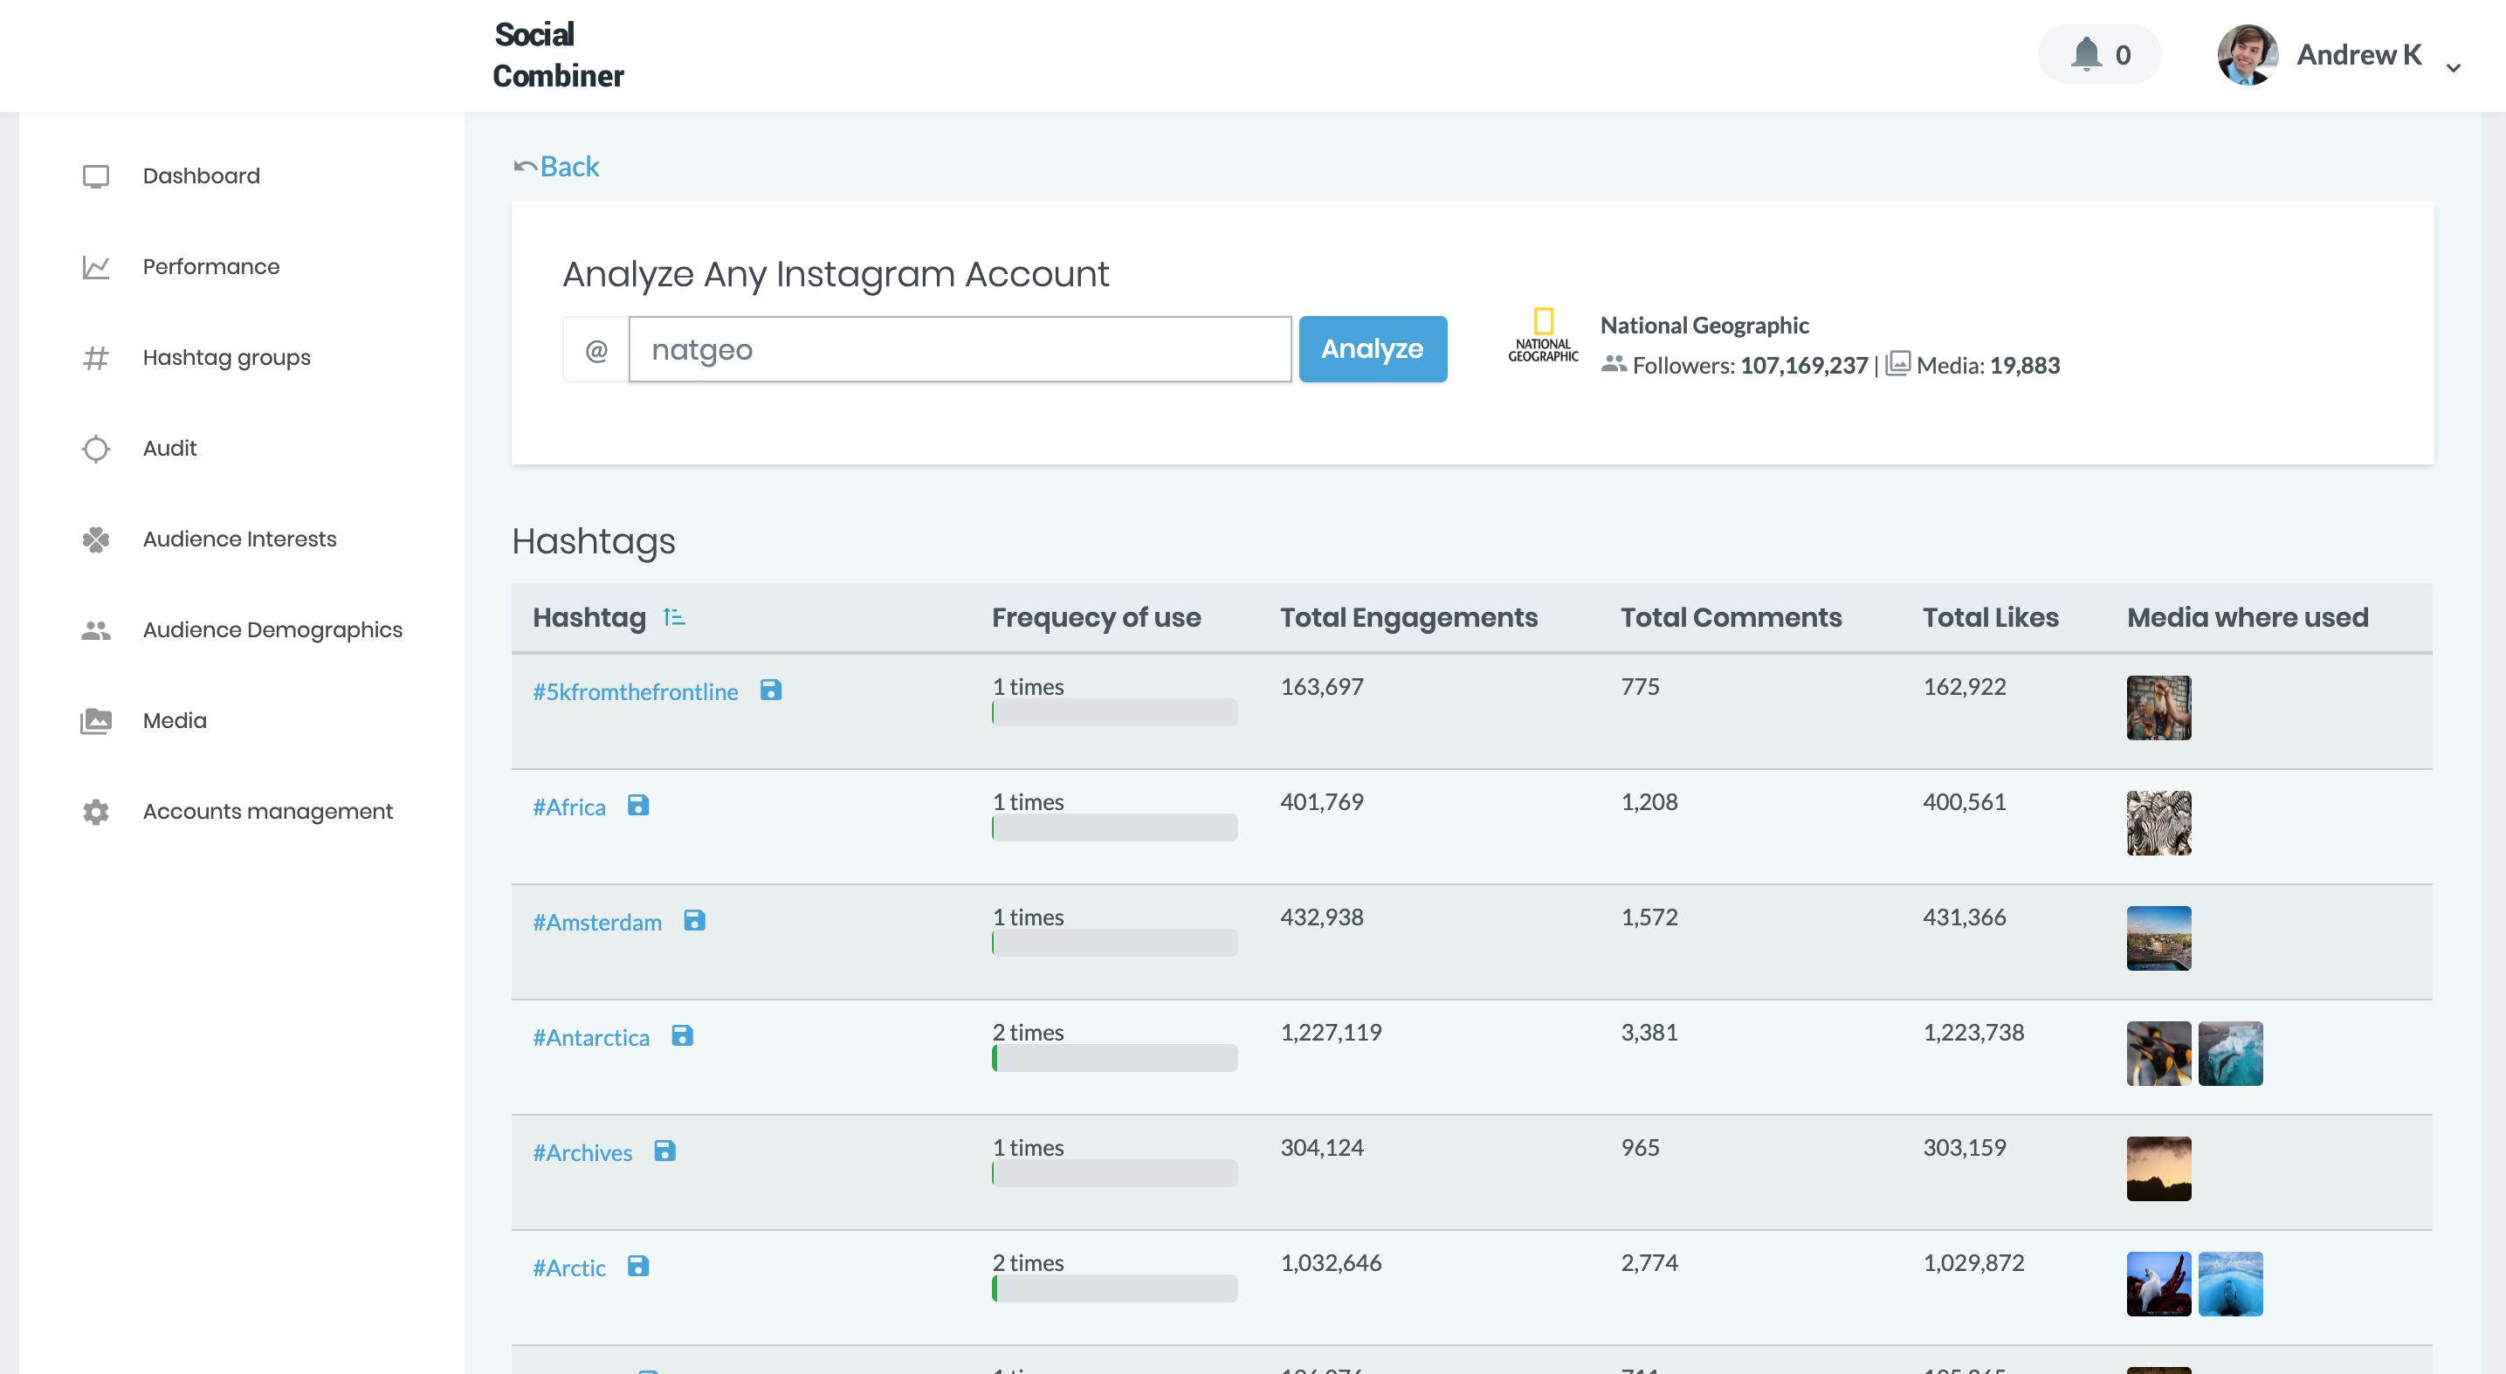
Task: Toggle Hashtag column sort order icon
Action: tap(674, 617)
